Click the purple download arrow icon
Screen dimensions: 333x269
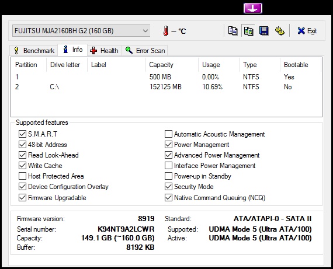pos(253,8)
